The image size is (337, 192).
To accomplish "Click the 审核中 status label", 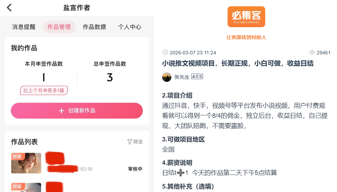I will point(135,169).
